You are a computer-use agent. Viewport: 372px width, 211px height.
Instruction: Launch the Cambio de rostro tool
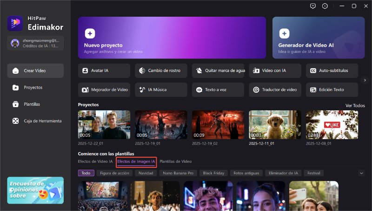pyautogui.click(x=161, y=70)
